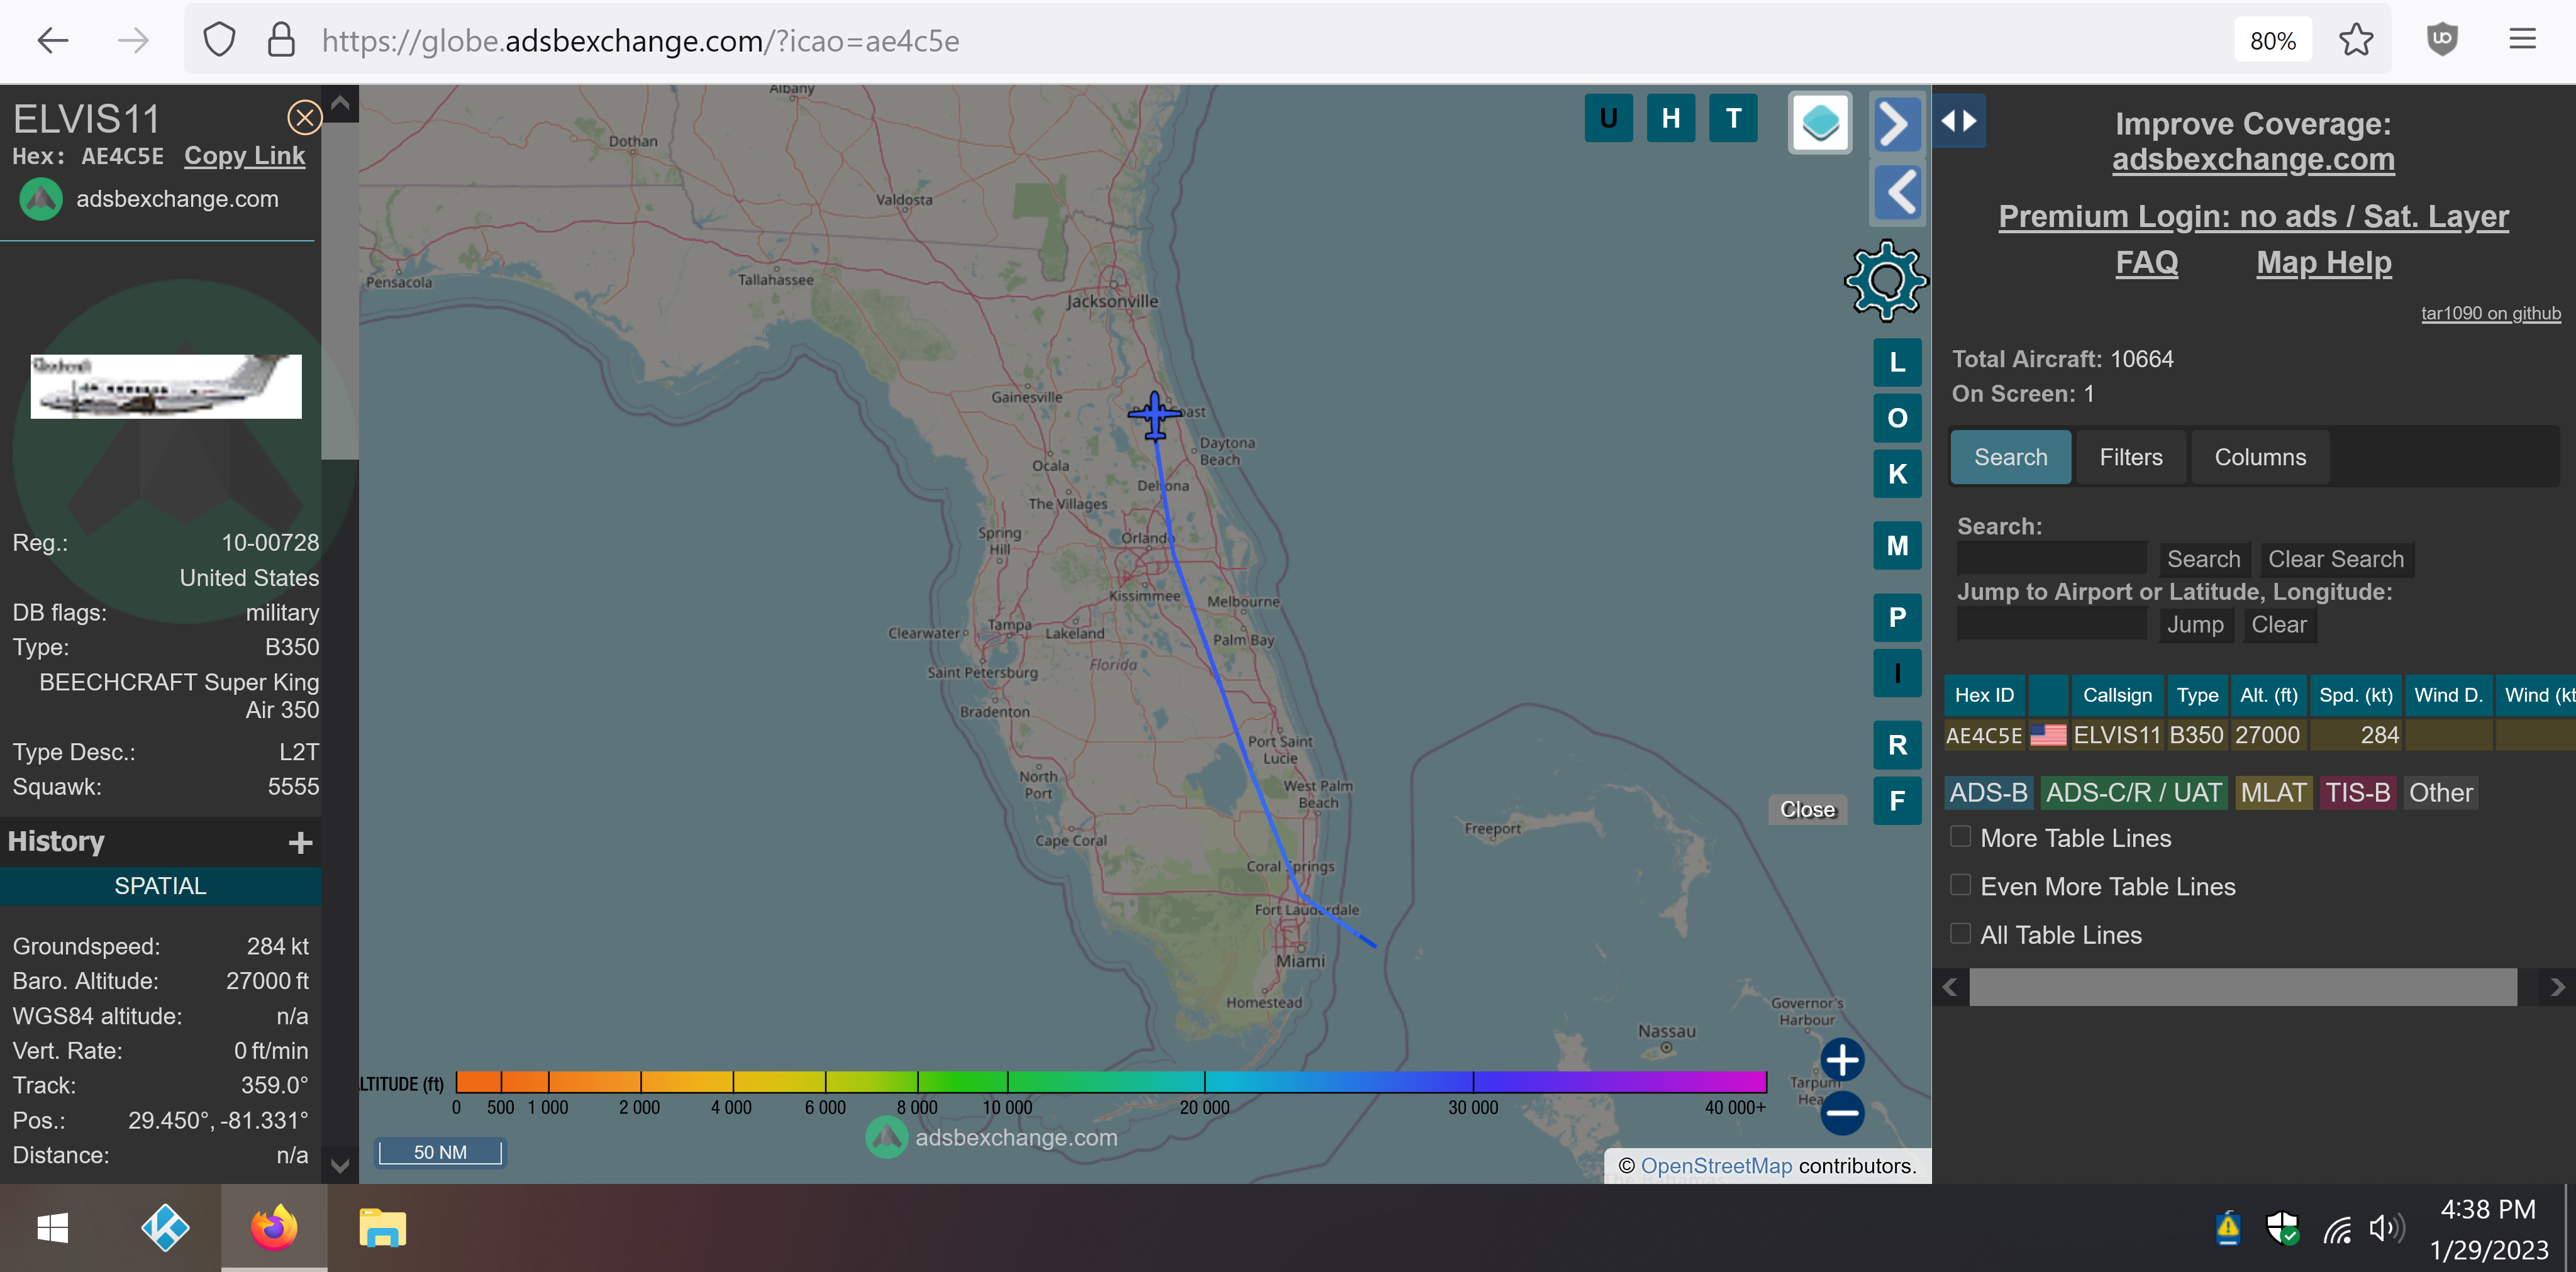Click the Search text input field
Image resolution: width=2576 pixels, height=1272 pixels.
coord(2051,558)
